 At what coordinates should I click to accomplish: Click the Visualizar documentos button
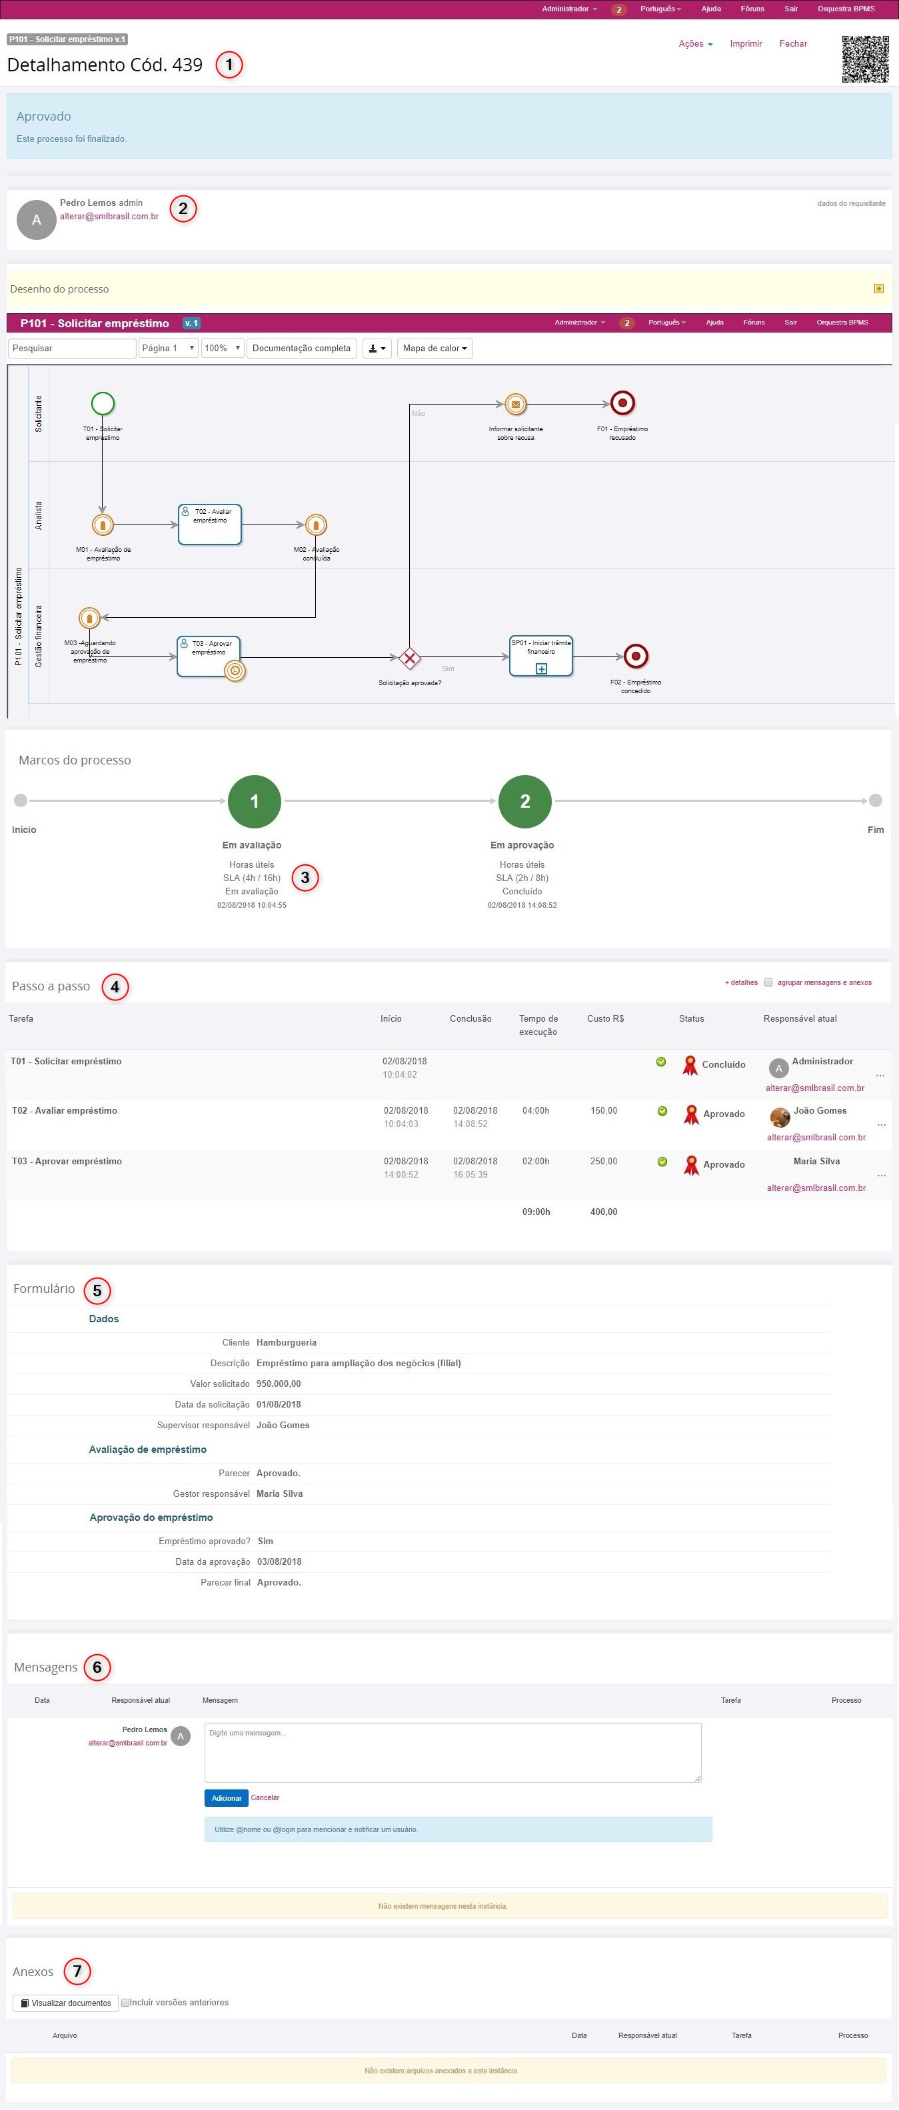pyautogui.click(x=65, y=2003)
